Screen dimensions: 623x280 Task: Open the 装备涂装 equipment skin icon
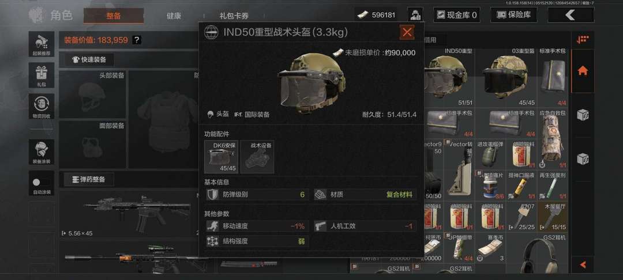pyautogui.click(x=42, y=152)
